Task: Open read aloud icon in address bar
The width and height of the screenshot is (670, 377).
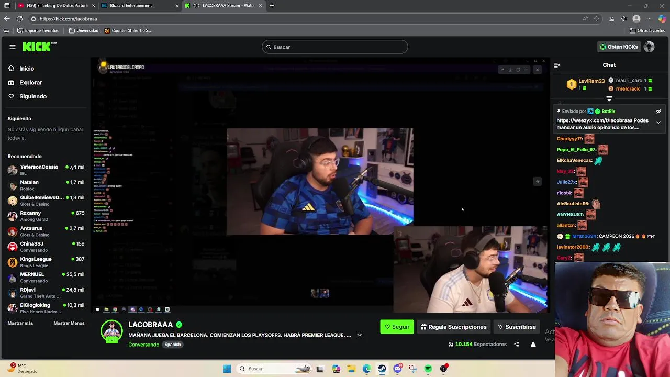Action: tap(585, 19)
